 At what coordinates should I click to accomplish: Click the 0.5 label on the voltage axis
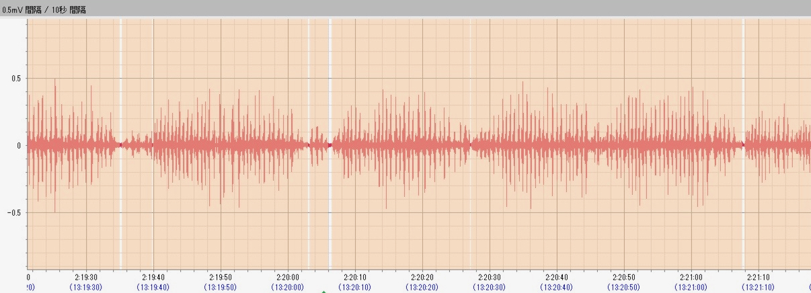(x=15, y=79)
